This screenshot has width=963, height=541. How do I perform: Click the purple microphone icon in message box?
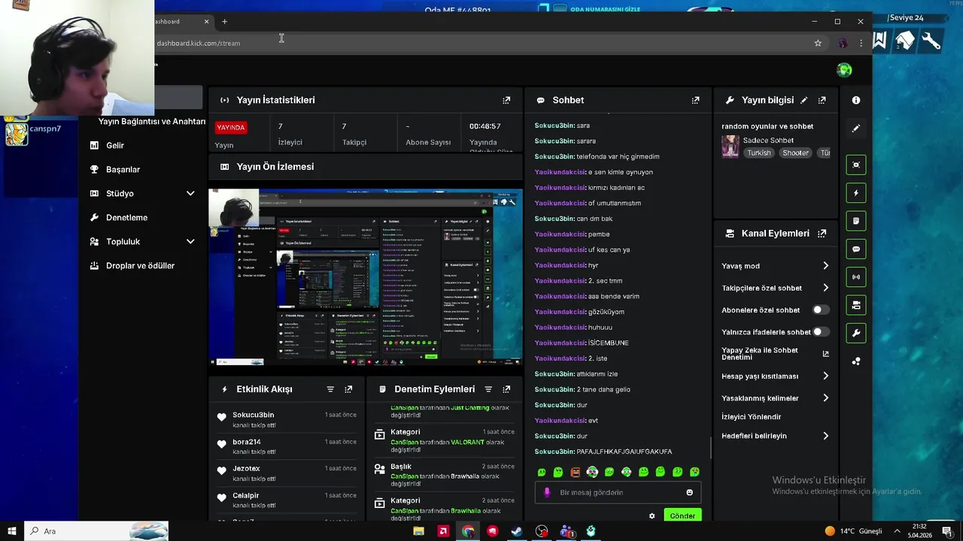click(x=547, y=492)
